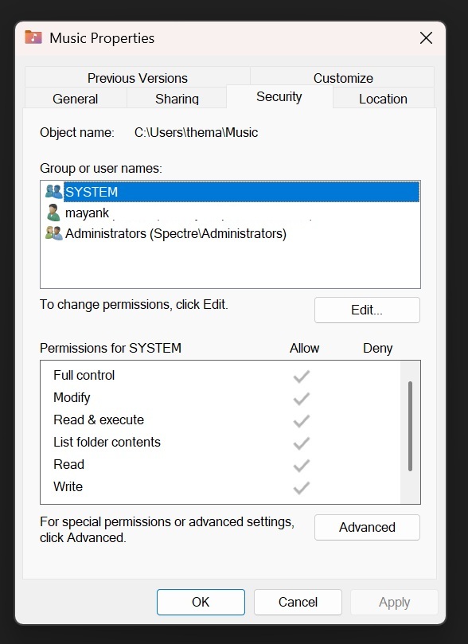Viewport: 468px width, 644px height.
Task: Switch to the General tab
Action: click(x=76, y=99)
